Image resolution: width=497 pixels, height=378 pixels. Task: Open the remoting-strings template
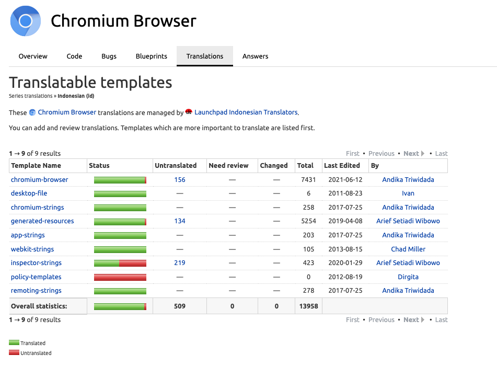[36, 291]
